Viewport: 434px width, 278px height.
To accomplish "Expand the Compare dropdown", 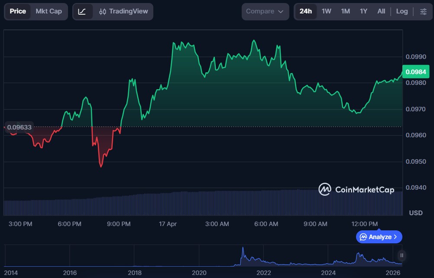I will pyautogui.click(x=265, y=11).
